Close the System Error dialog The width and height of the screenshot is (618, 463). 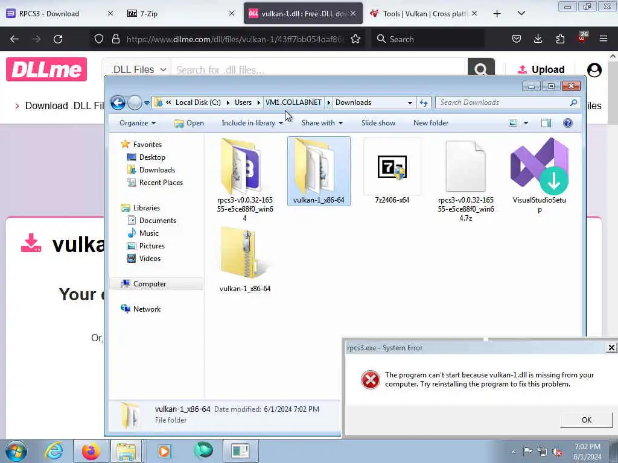coord(611,348)
